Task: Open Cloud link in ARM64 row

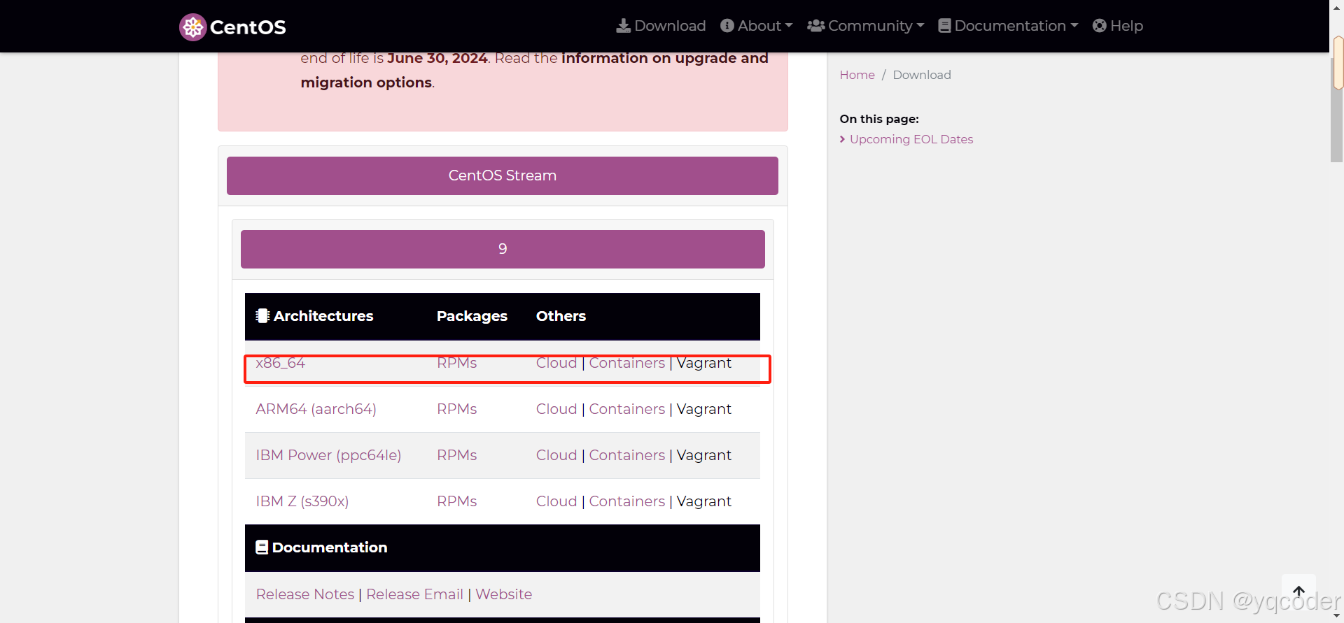Action: [x=556, y=409]
